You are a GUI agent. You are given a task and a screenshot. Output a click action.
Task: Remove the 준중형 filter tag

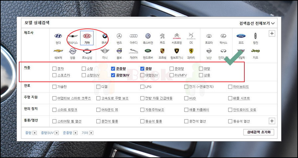click(75, 133)
